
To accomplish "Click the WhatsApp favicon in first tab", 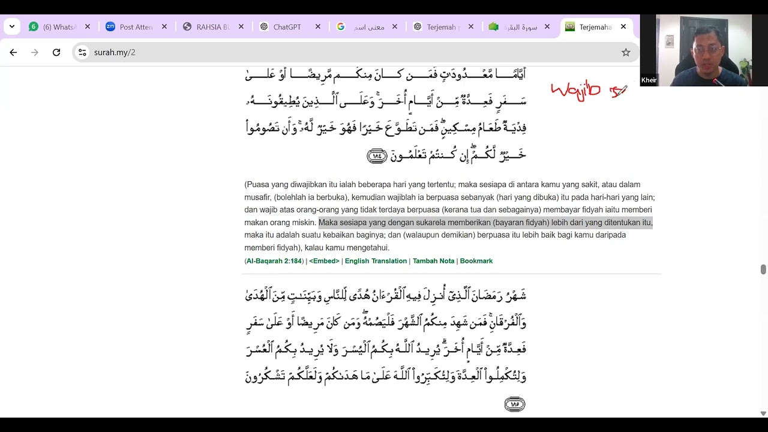I will tap(34, 27).
